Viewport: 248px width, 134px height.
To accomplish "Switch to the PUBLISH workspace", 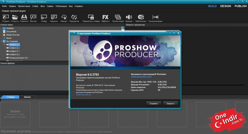I will (241, 6).
